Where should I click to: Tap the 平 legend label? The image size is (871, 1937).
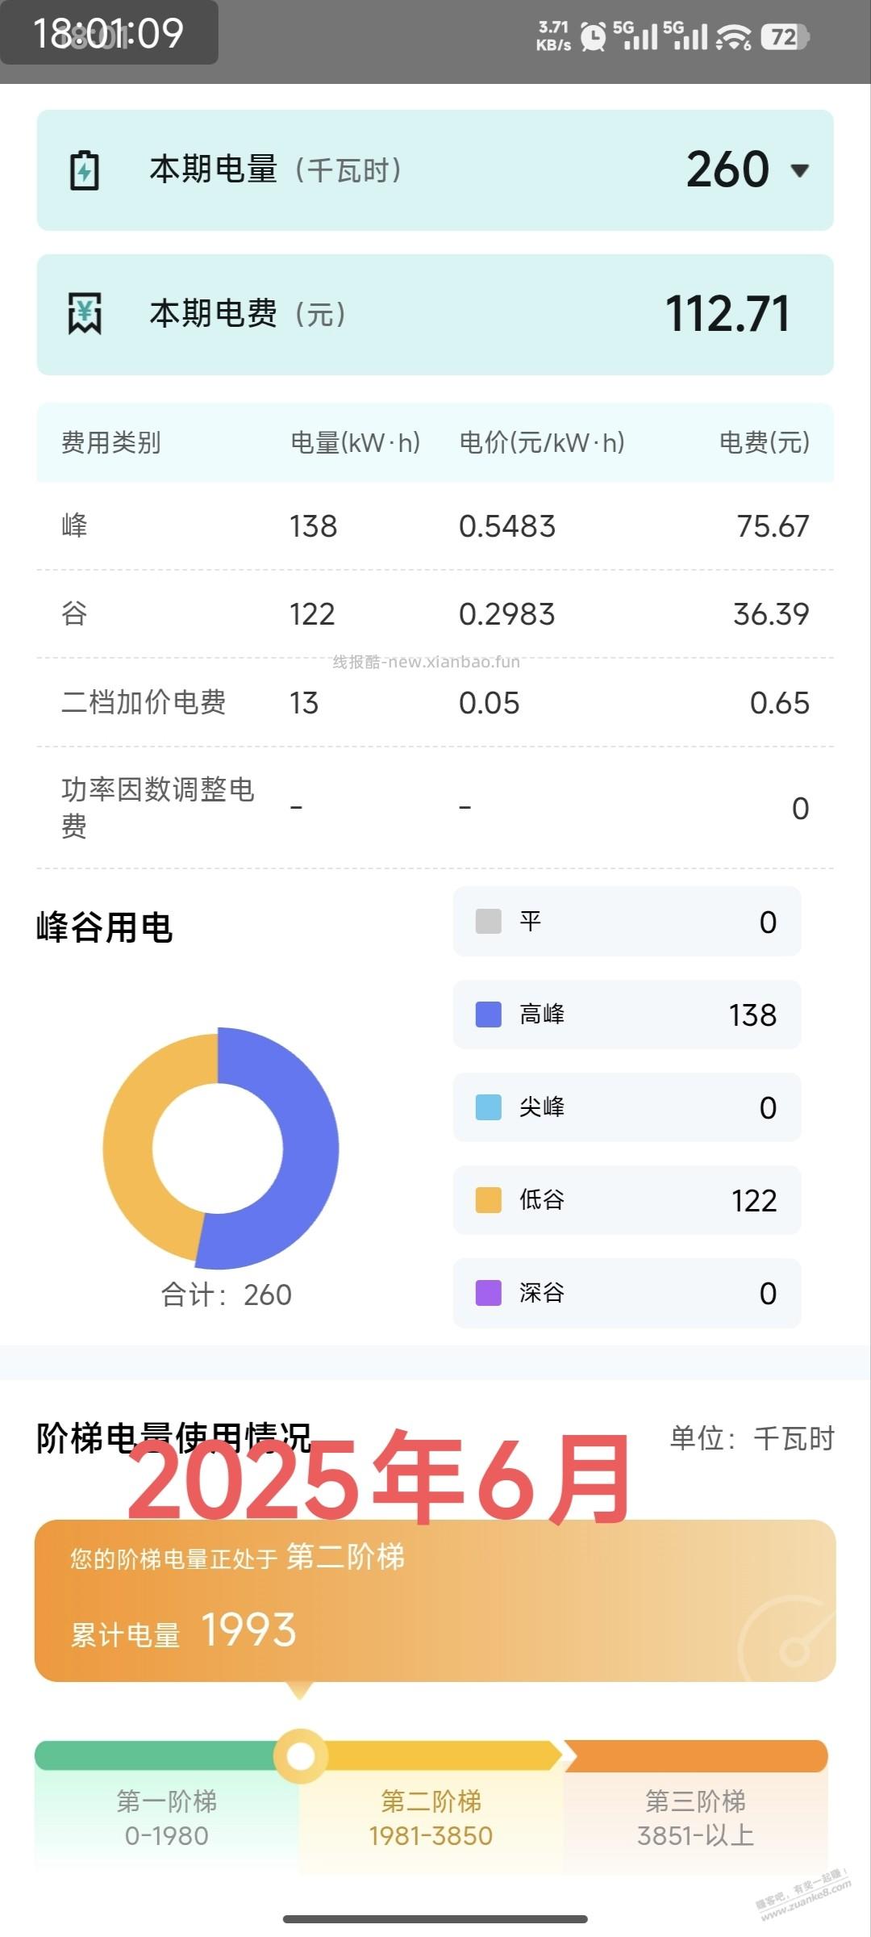531,921
